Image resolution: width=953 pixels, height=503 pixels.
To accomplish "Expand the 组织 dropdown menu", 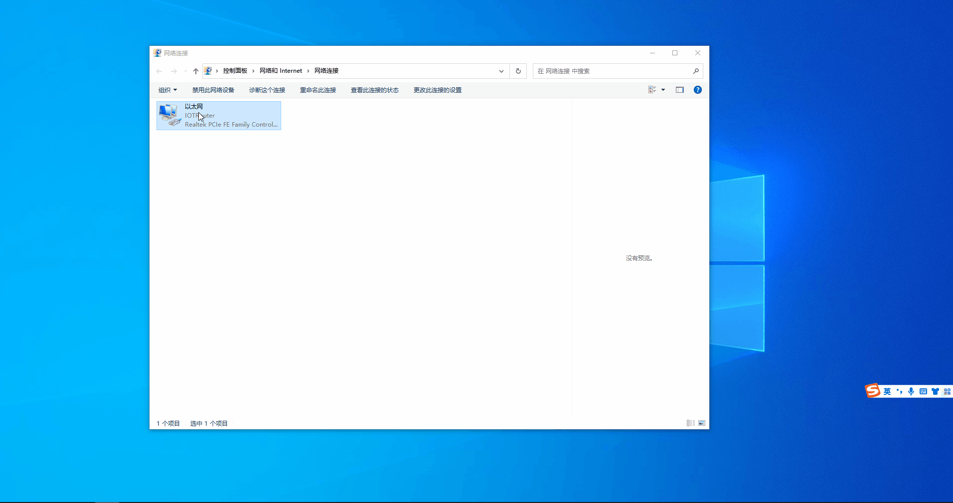I will coord(167,90).
